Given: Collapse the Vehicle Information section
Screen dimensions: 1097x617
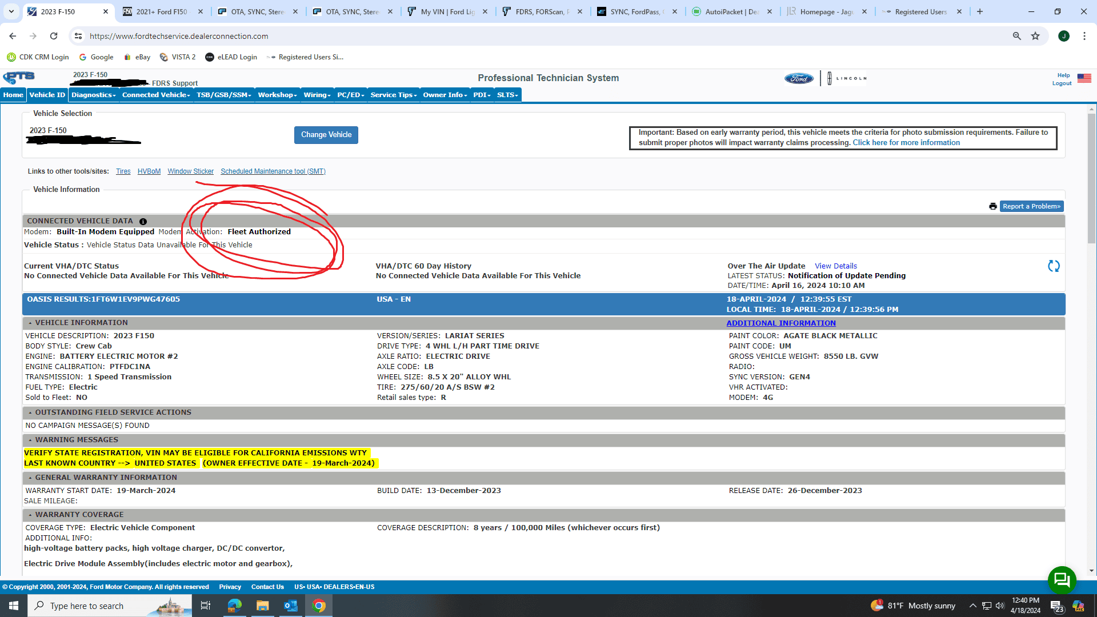Looking at the screenshot, I should (x=30, y=323).
